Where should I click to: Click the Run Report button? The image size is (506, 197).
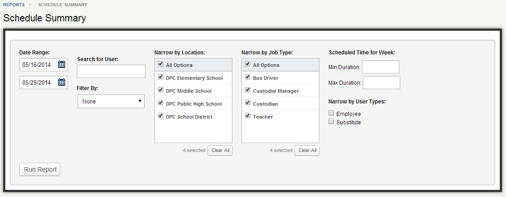pos(40,169)
